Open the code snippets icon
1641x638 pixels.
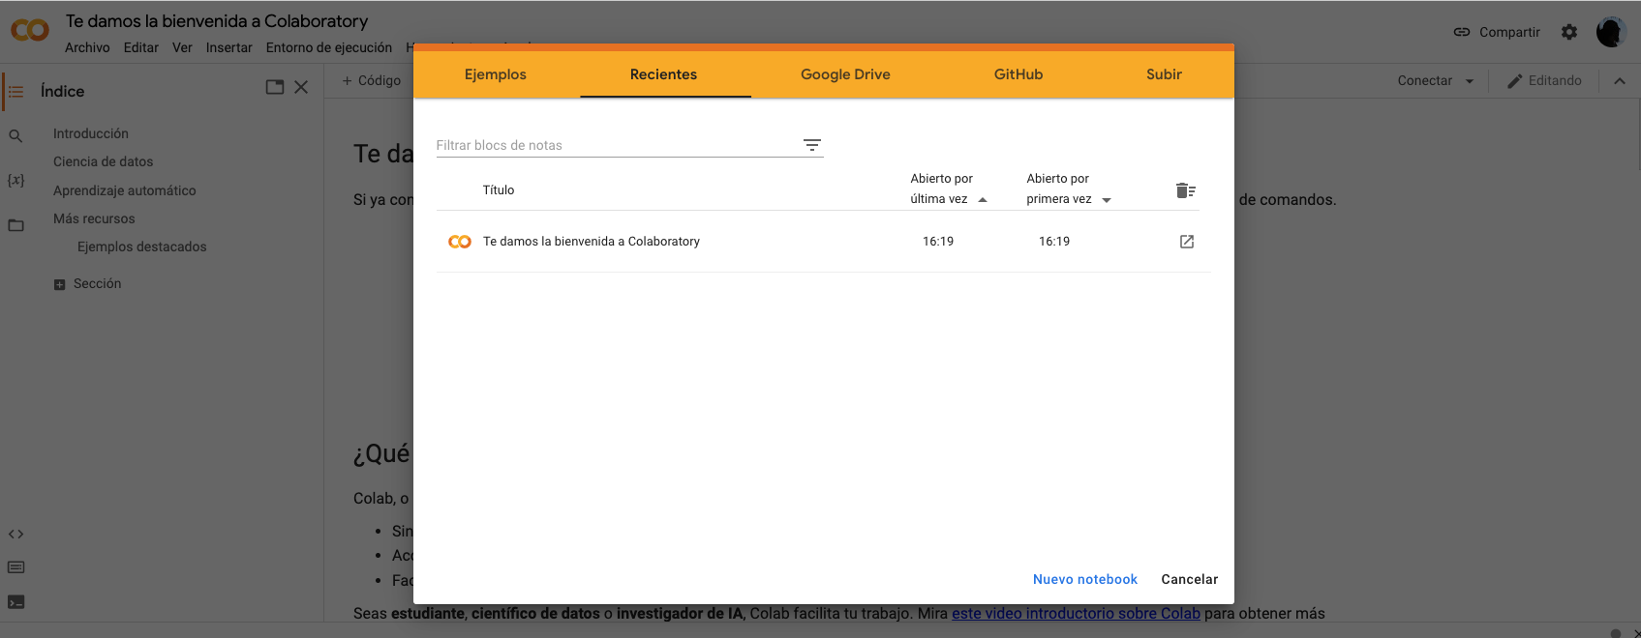15,534
